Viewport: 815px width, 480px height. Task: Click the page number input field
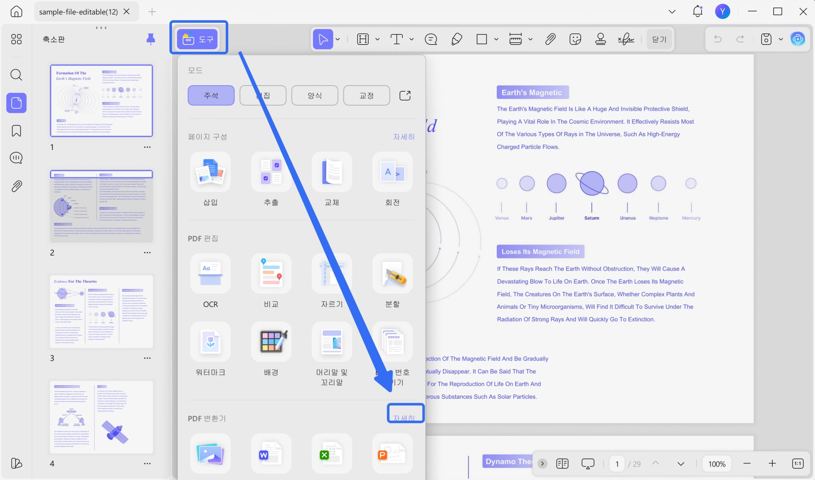[617, 464]
